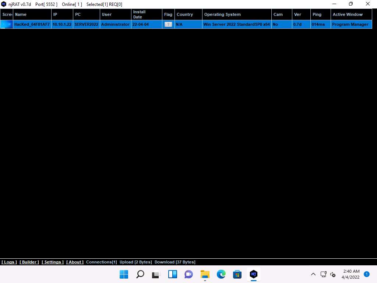Click the Windows Start button
Image resolution: width=377 pixels, height=283 pixels.
click(124, 274)
